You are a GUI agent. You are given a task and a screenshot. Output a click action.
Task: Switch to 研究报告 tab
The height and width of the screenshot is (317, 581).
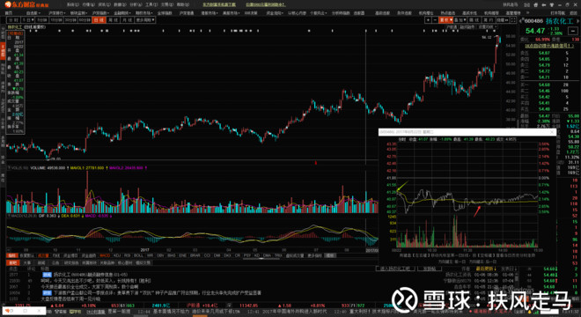click(x=71, y=263)
